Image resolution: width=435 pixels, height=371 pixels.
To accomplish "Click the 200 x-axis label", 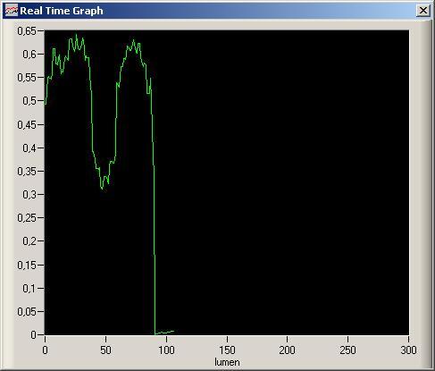I will [288, 350].
